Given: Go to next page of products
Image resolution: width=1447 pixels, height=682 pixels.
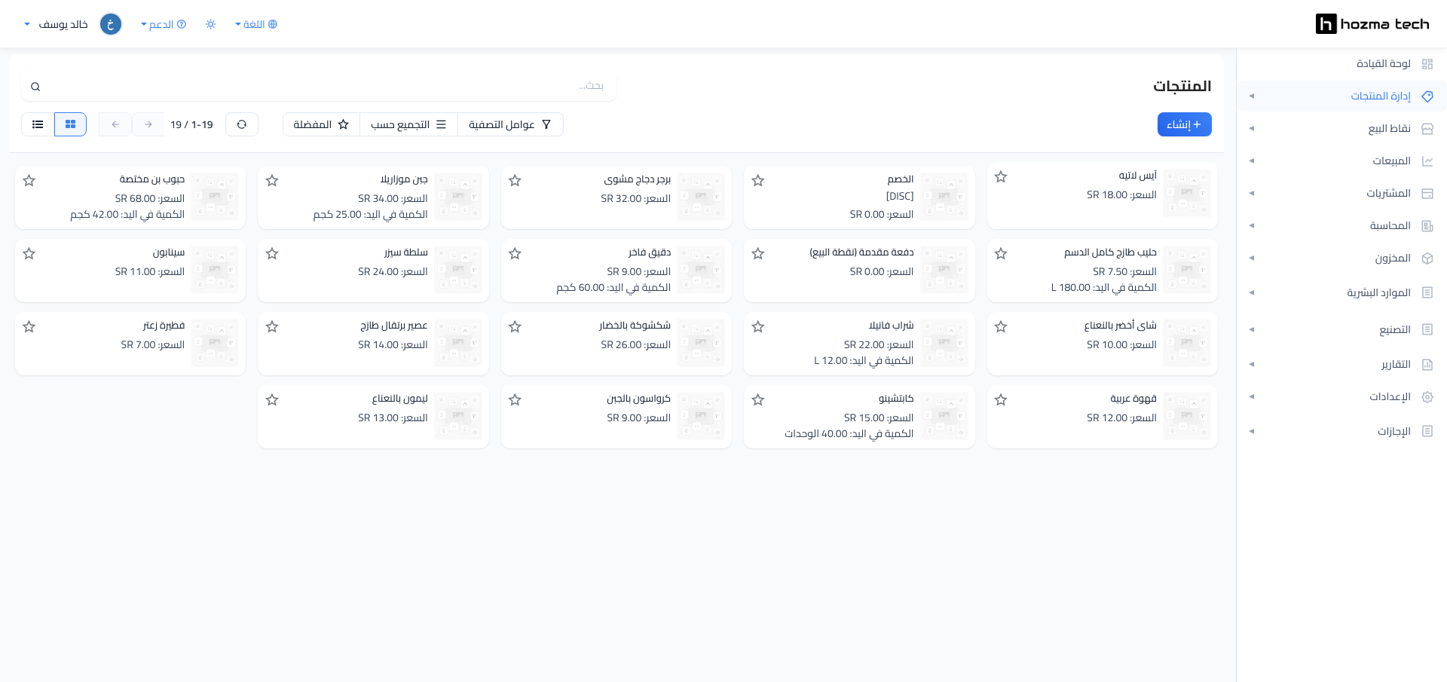Looking at the screenshot, I should point(148,124).
